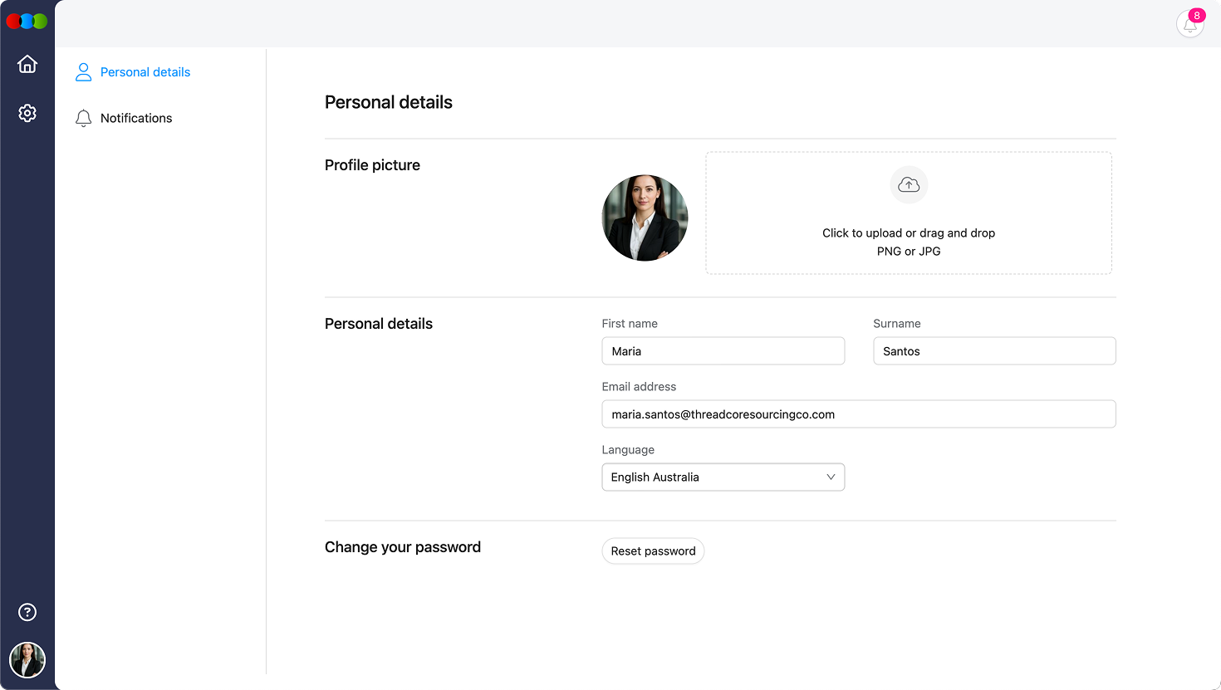Select the Email address field
This screenshot has width=1221, height=690.
[858, 414]
